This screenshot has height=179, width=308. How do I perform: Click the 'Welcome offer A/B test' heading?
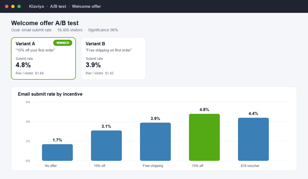(45, 23)
